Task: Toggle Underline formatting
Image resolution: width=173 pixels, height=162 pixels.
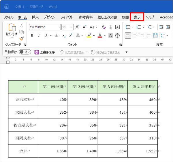Action: pyautogui.click(x=46, y=35)
